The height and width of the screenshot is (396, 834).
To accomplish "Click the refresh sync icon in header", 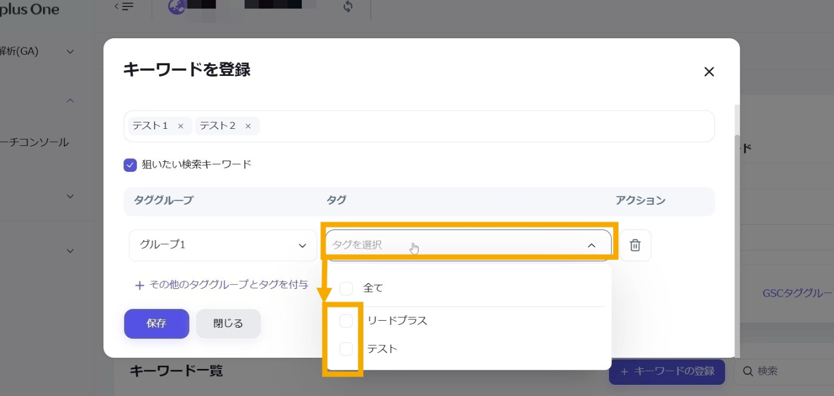I will point(347,7).
